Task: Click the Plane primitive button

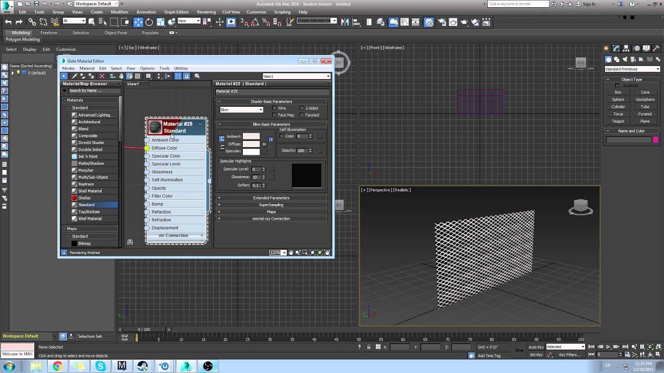Action: click(645, 121)
